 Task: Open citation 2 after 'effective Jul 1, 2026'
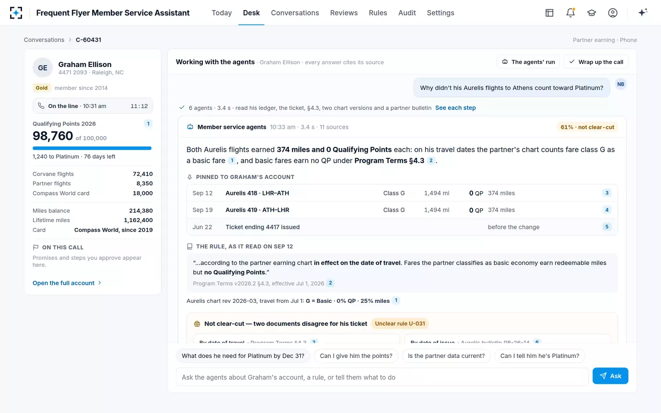[x=330, y=283]
